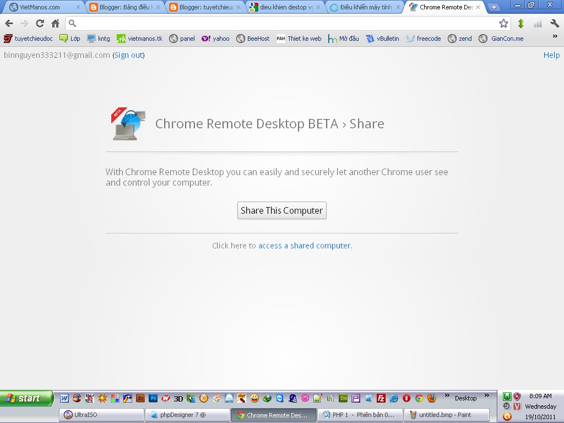Open the Thiet ke web bookmark

[299, 39]
